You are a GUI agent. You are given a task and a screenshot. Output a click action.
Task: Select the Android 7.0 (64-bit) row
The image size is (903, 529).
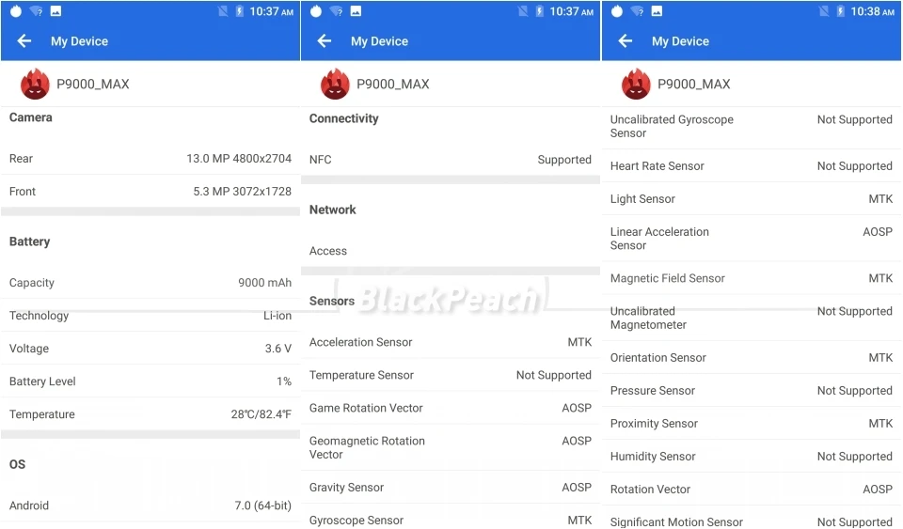click(150, 506)
